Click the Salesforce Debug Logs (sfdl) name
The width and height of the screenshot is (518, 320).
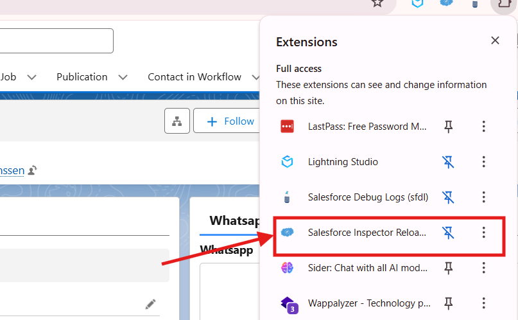click(x=368, y=197)
